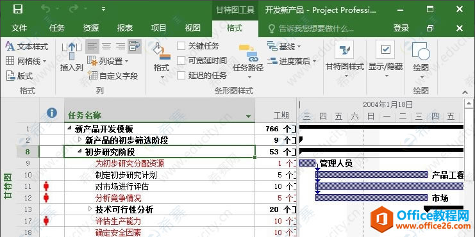Toggle the wrap text icon
Viewport: 475px width, 237px height.
click(x=135, y=46)
